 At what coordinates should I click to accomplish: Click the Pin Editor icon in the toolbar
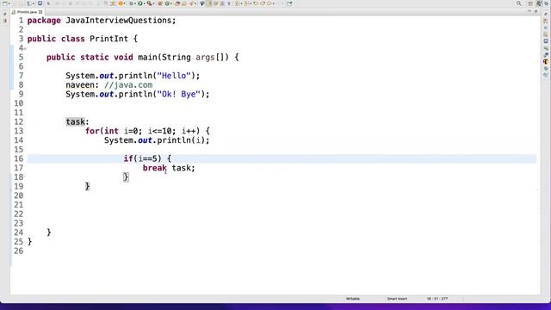point(289,3)
